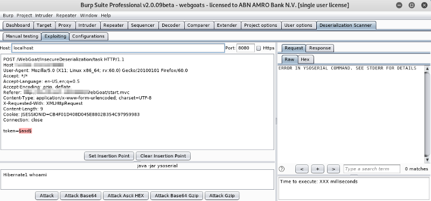Open the Configurations sub-tab
This screenshot has width=431, height=201.
[x=88, y=36]
